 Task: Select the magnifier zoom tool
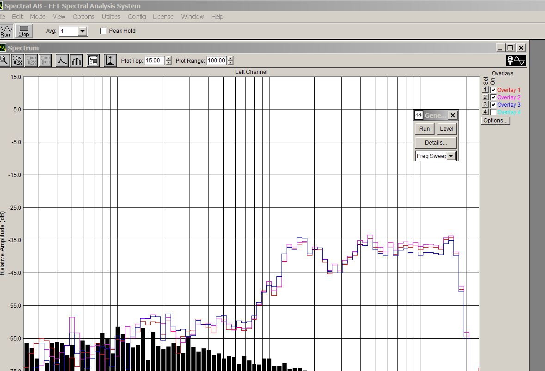coord(4,61)
